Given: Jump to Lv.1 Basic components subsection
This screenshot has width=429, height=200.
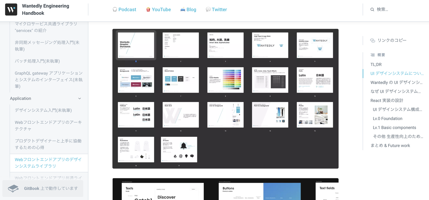Looking at the screenshot, I should click(394, 127).
